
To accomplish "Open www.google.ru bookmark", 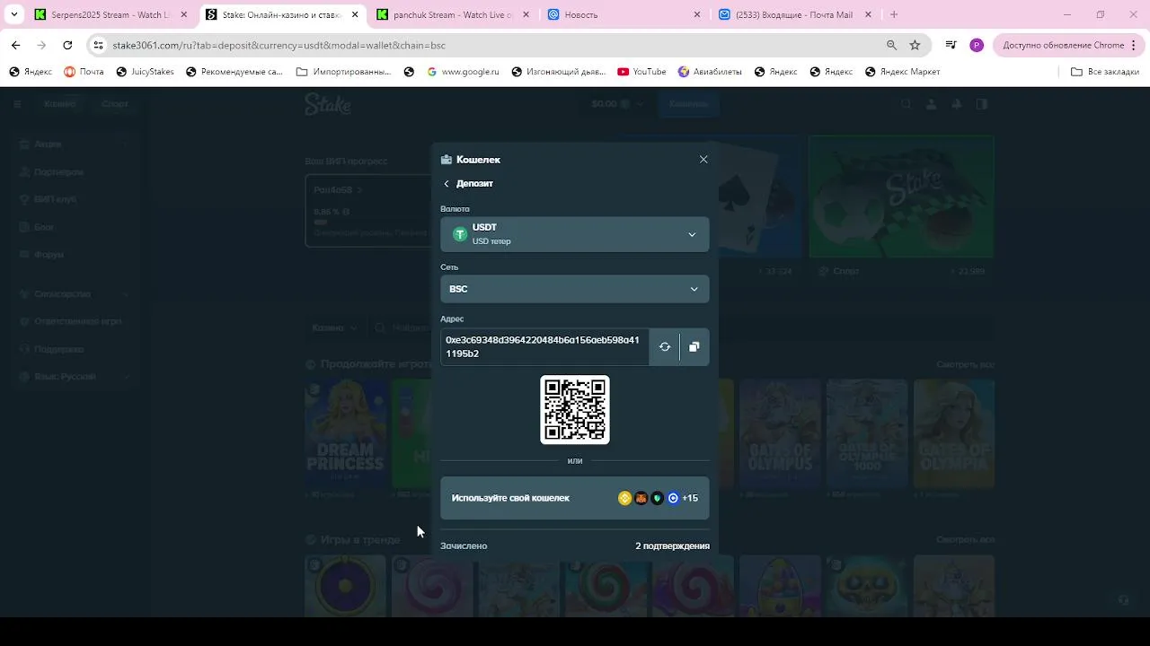I will (x=463, y=72).
